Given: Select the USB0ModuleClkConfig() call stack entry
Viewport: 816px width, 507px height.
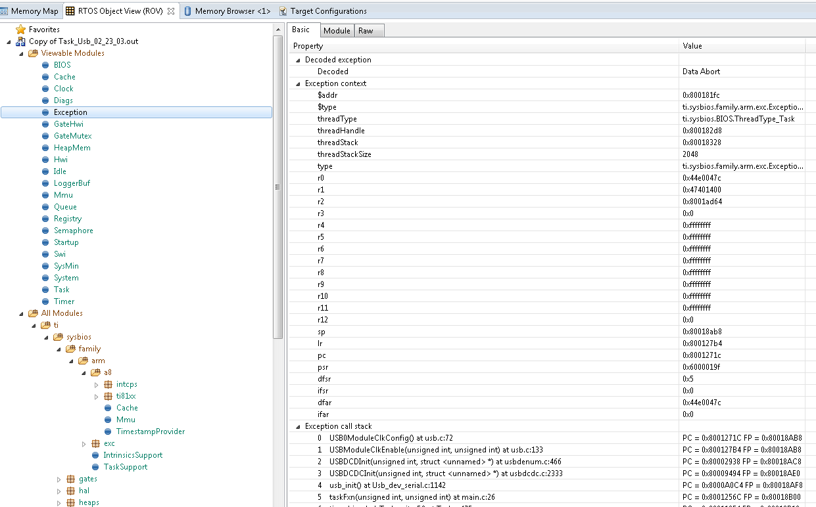Looking at the screenshot, I should [548, 438].
